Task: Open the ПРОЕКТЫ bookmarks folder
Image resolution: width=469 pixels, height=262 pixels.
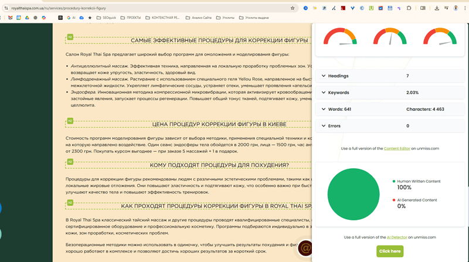Action: point(130,18)
